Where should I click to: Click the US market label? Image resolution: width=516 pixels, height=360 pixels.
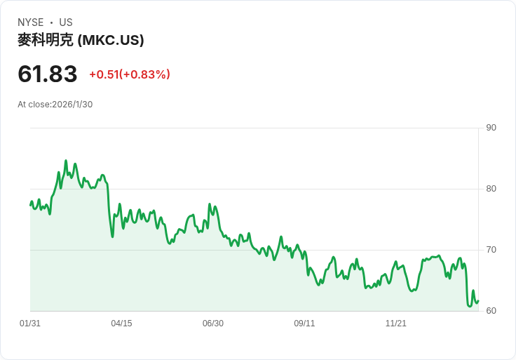tap(66, 22)
